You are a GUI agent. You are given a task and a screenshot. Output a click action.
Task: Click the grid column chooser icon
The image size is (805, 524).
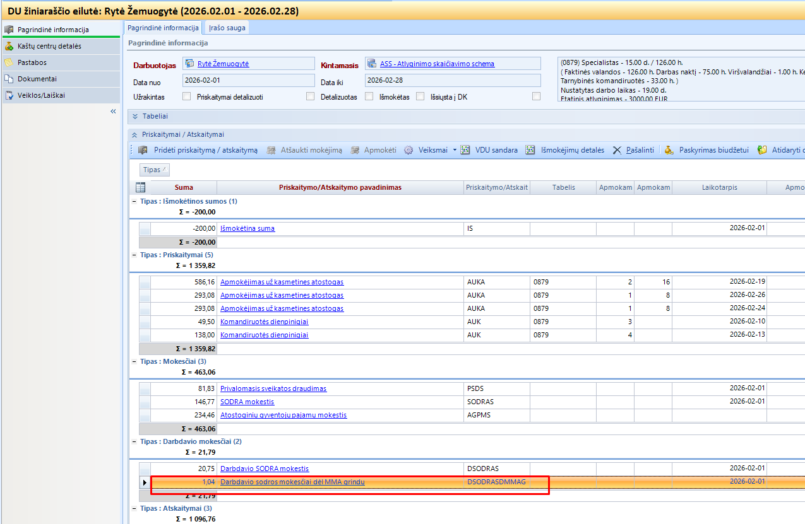[140, 187]
